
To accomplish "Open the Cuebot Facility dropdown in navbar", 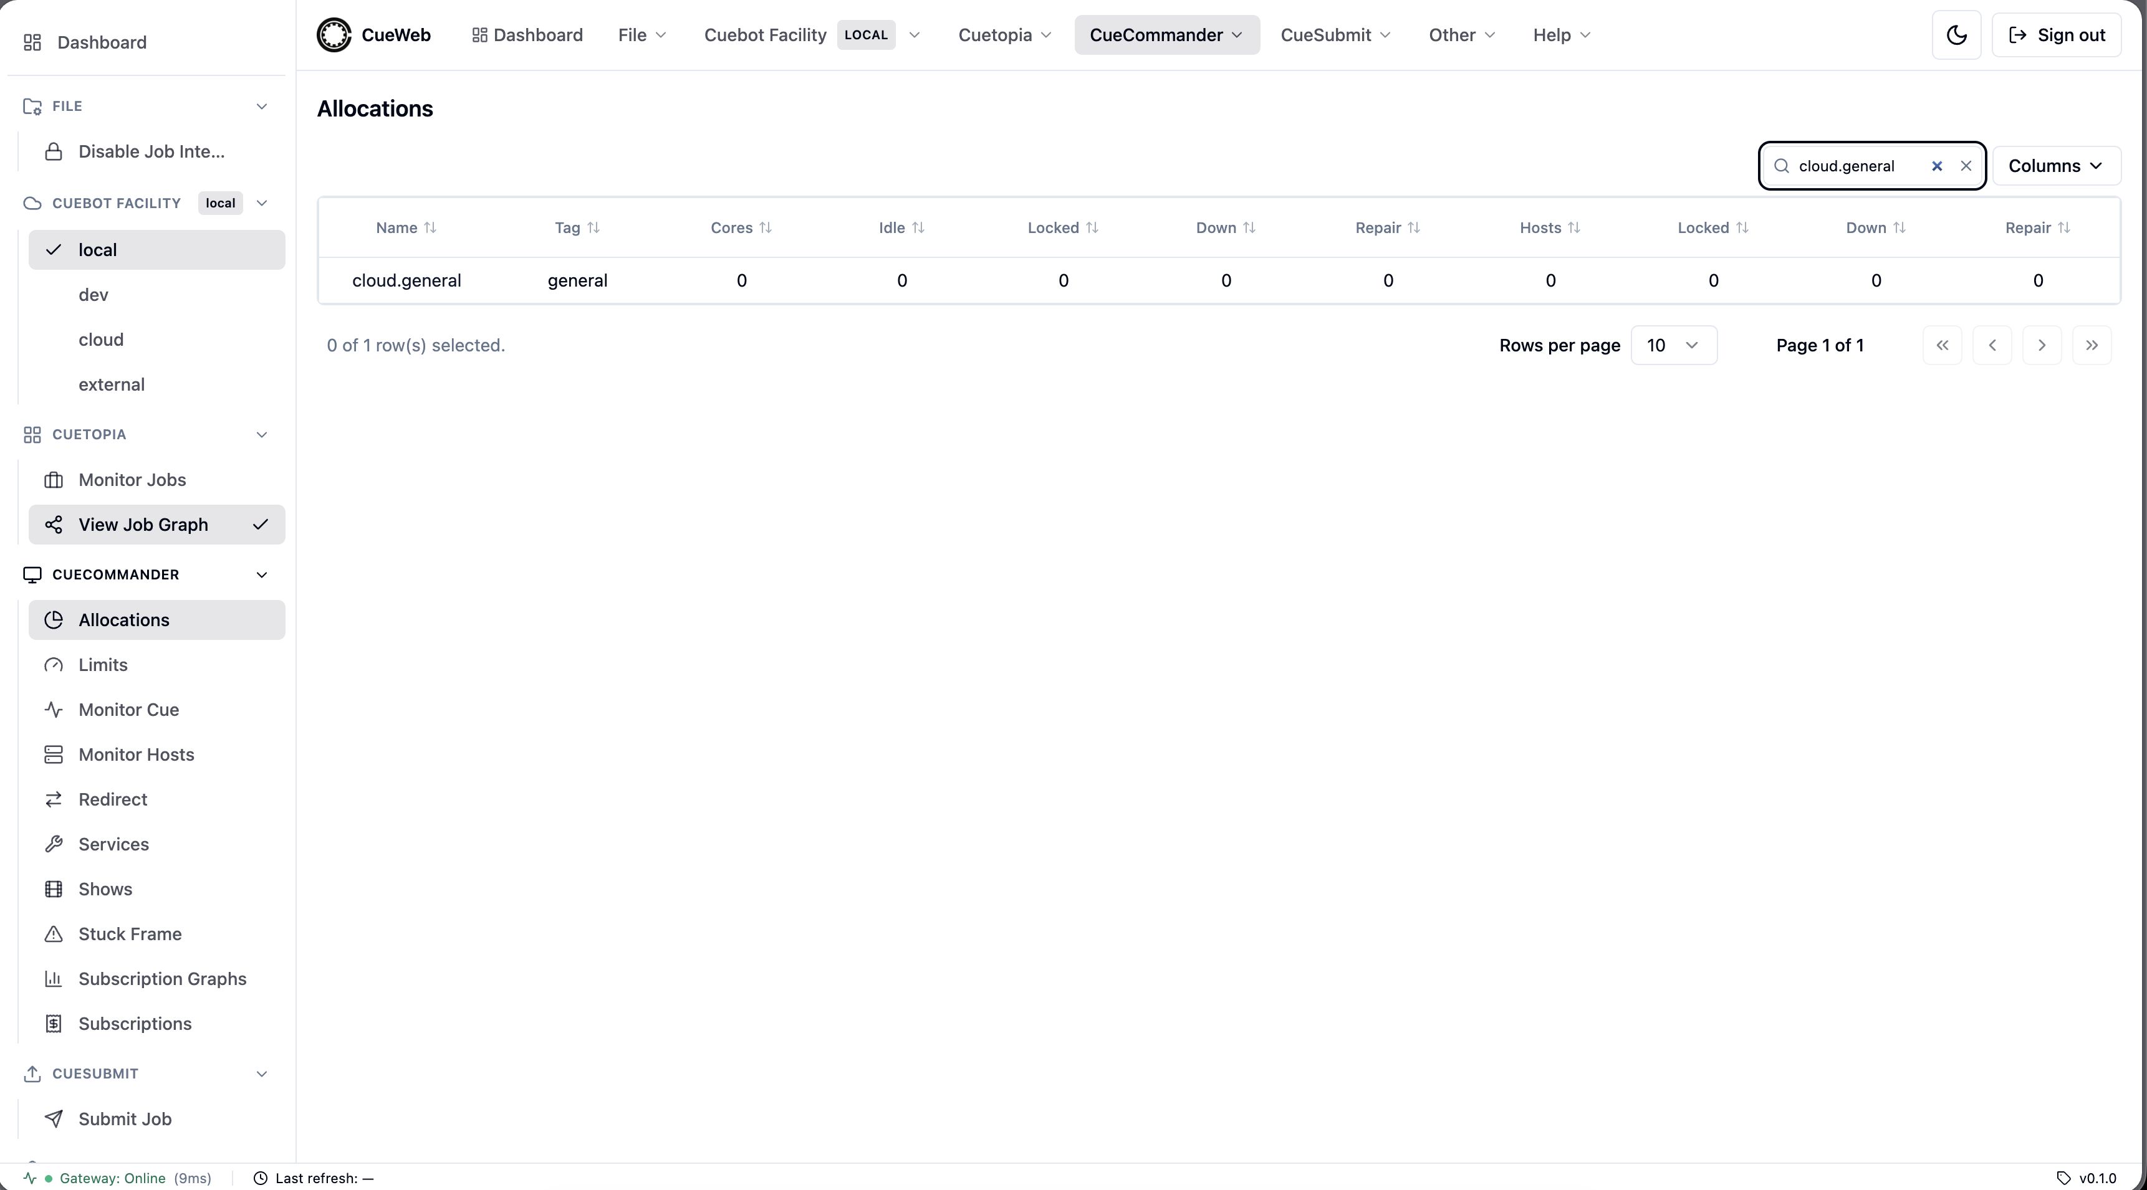I will (x=812, y=35).
